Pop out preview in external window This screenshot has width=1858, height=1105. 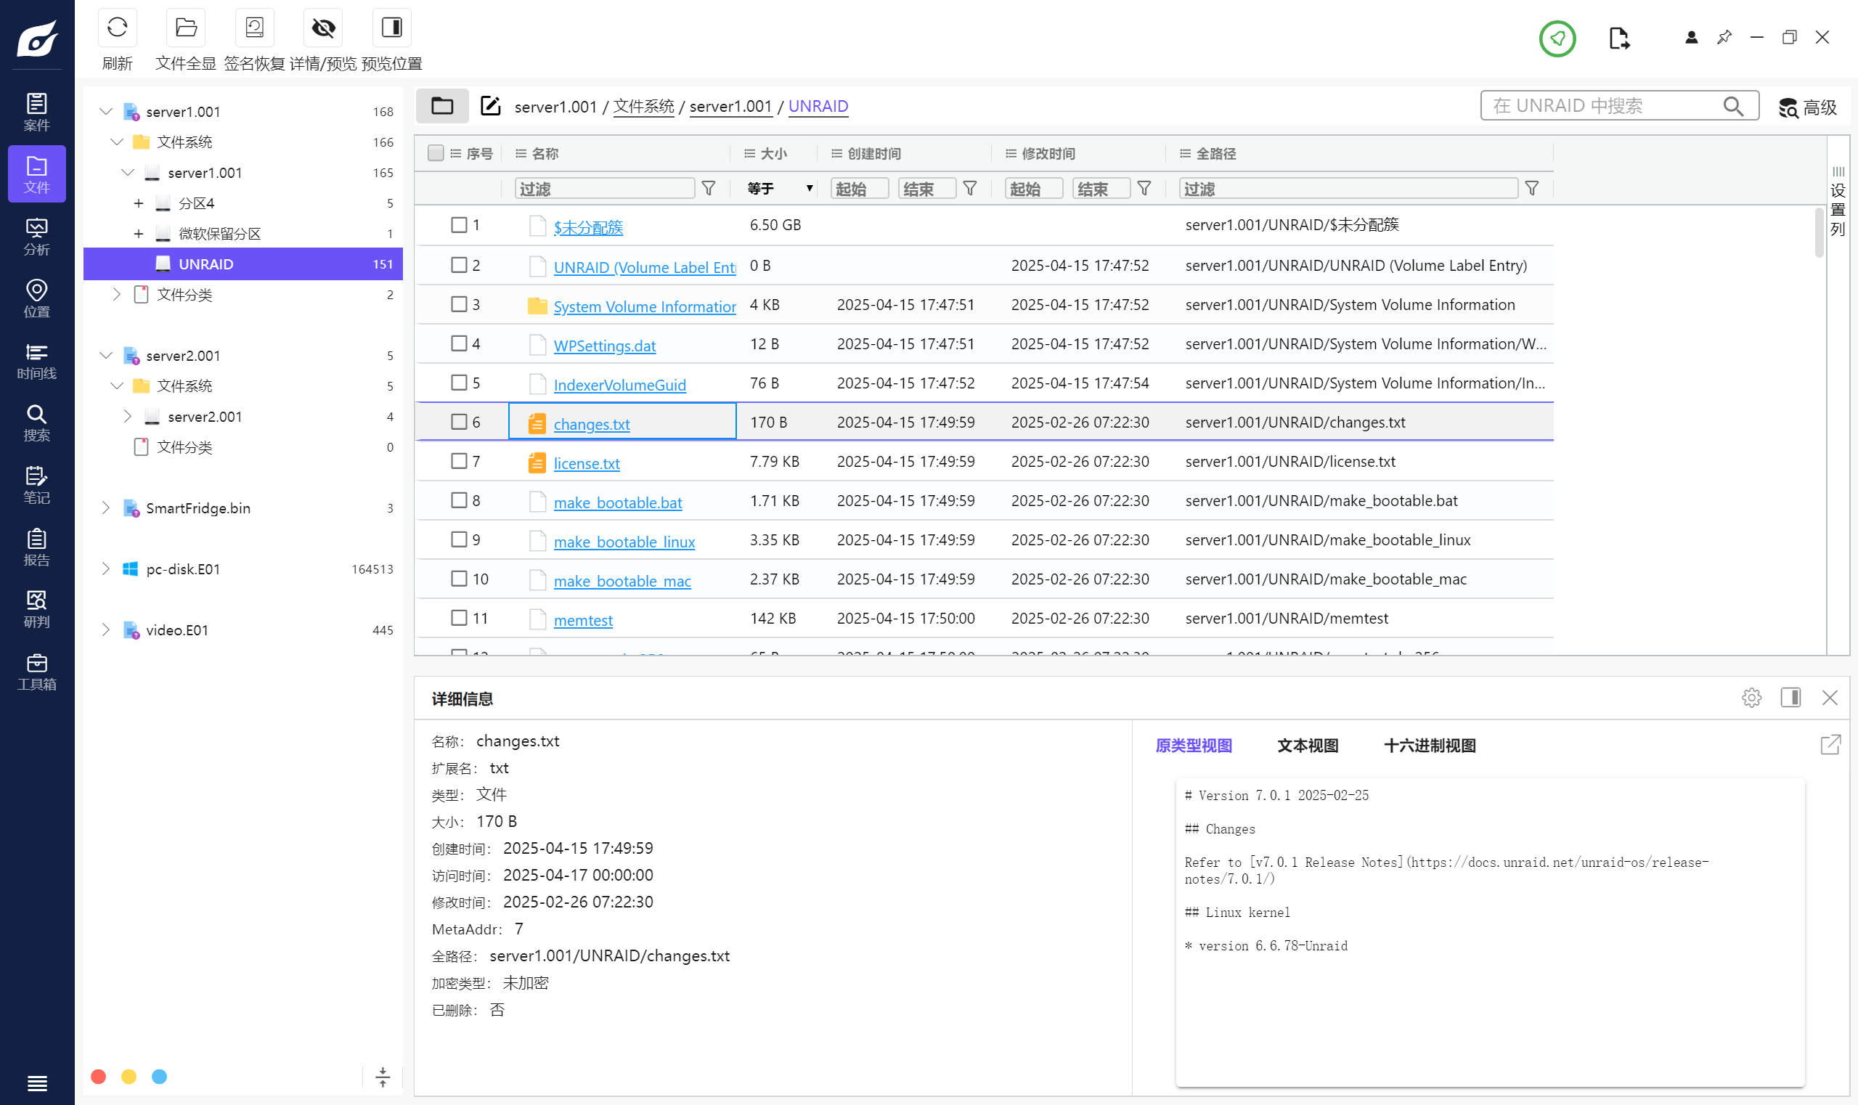[x=1830, y=745]
